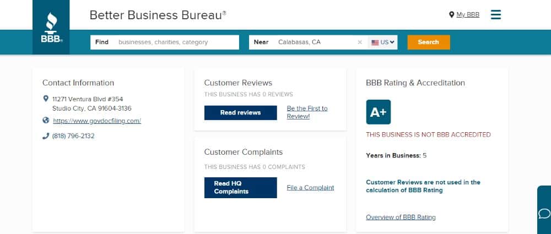Open the My BBB link
Image resolution: width=551 pixels, height=234 pixels.
(468, 15)
